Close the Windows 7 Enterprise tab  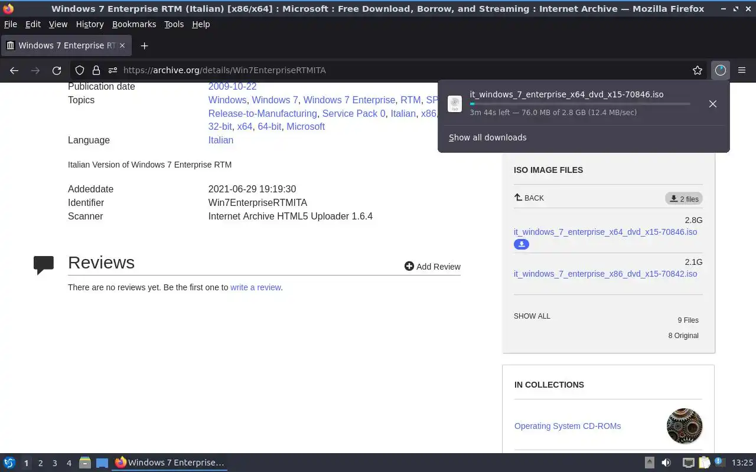(122, 45)
